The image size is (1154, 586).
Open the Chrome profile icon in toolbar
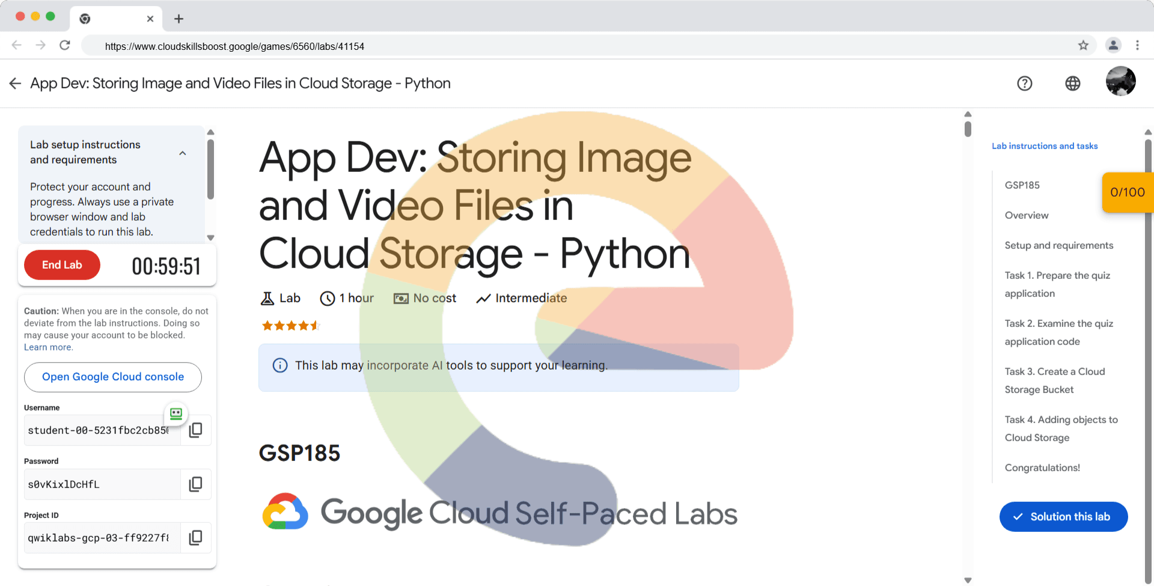[1113, 45]
